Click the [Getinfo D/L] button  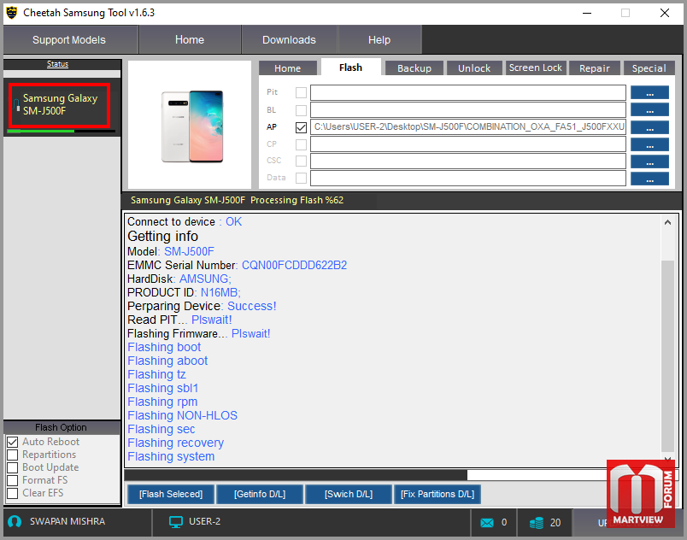point(260,495)
